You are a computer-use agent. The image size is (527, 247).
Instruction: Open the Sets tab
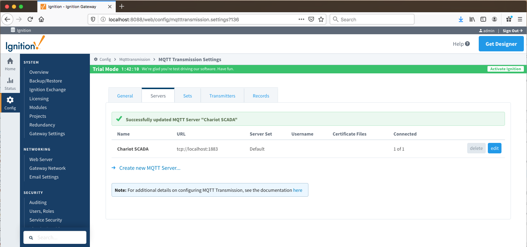click(x=187, y=96)
